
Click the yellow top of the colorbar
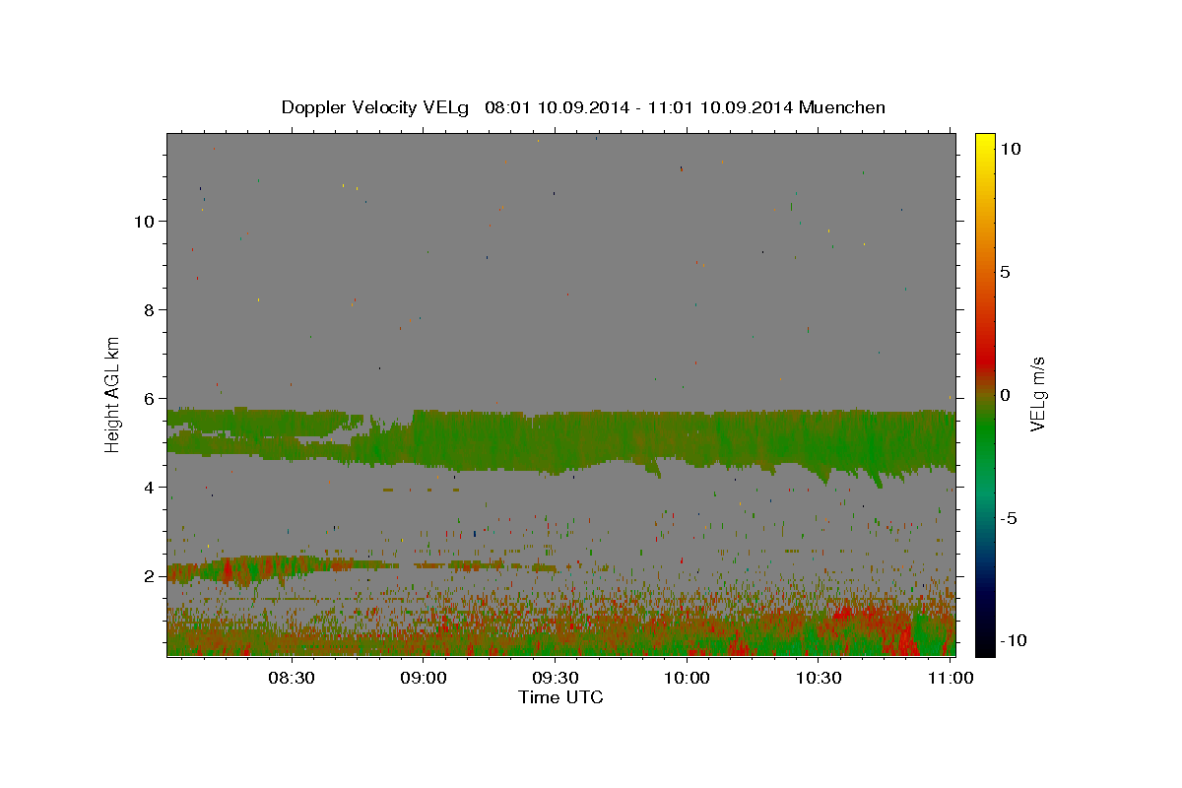[x=984, y=143]
